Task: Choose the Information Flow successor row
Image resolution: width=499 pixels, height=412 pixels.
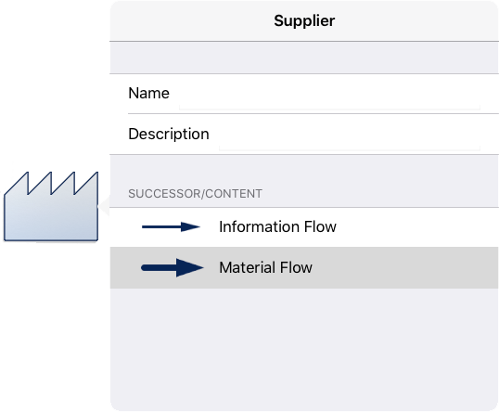Action: click(304, 227)
